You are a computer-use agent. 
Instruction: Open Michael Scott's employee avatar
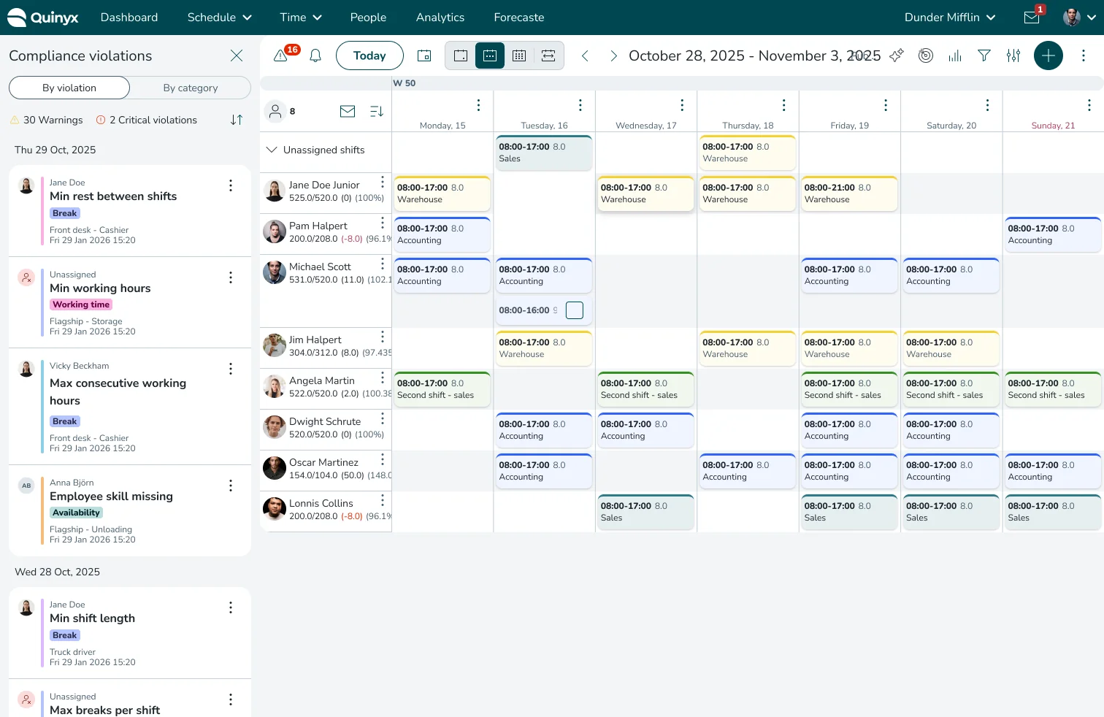275,272
